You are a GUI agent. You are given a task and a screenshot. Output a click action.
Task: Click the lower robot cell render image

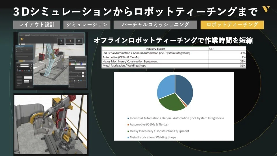coord(51,125)
